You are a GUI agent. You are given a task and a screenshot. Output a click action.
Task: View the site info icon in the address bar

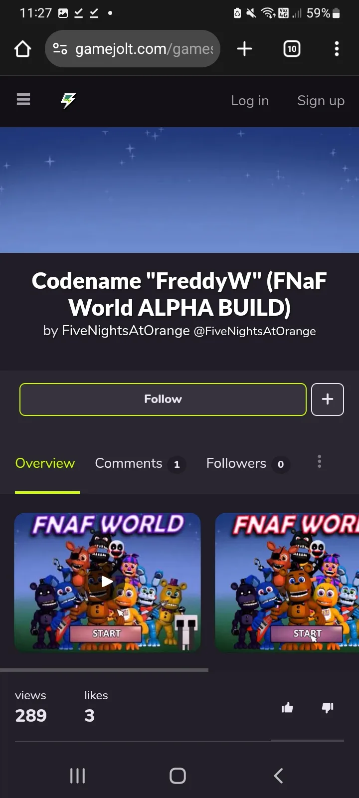point(60,49)
